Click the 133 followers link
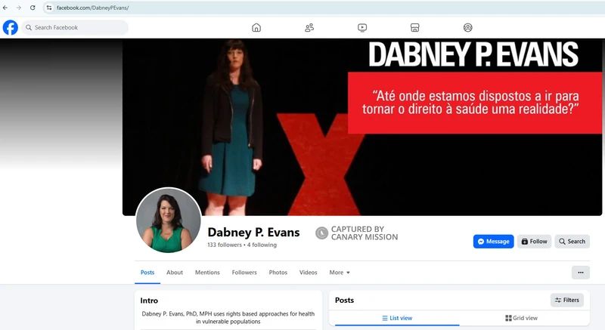Screen dimensions: 605x330 (225, 245)
